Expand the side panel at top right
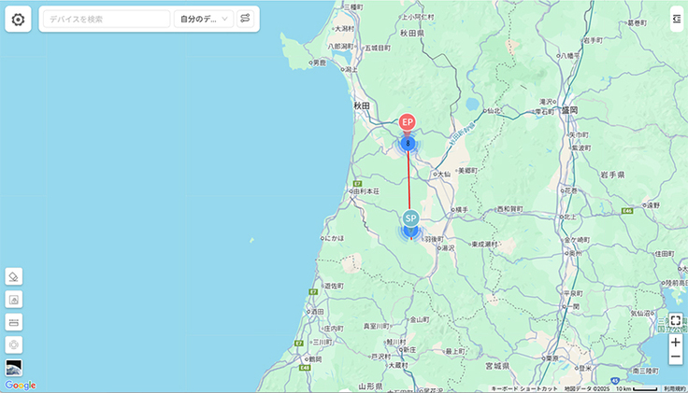This screenshot has height=393, width=688. coord(677,19)
